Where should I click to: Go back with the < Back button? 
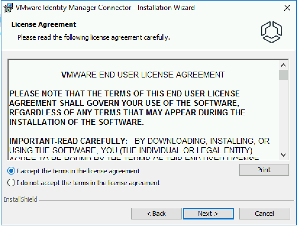(x=156, y=214)
